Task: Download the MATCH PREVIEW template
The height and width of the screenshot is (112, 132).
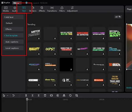Action: (39, 38)
